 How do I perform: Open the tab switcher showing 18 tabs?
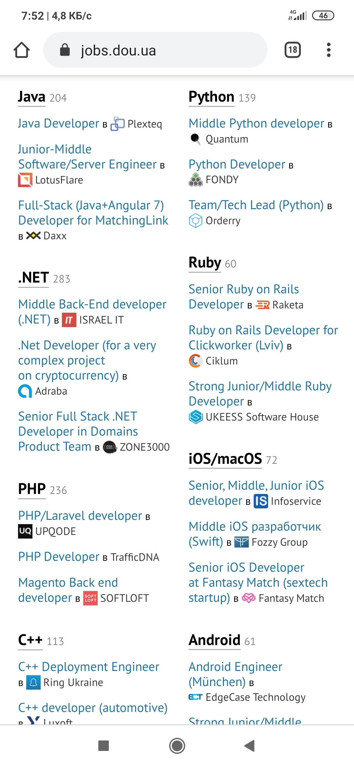(x=292, y=50)
